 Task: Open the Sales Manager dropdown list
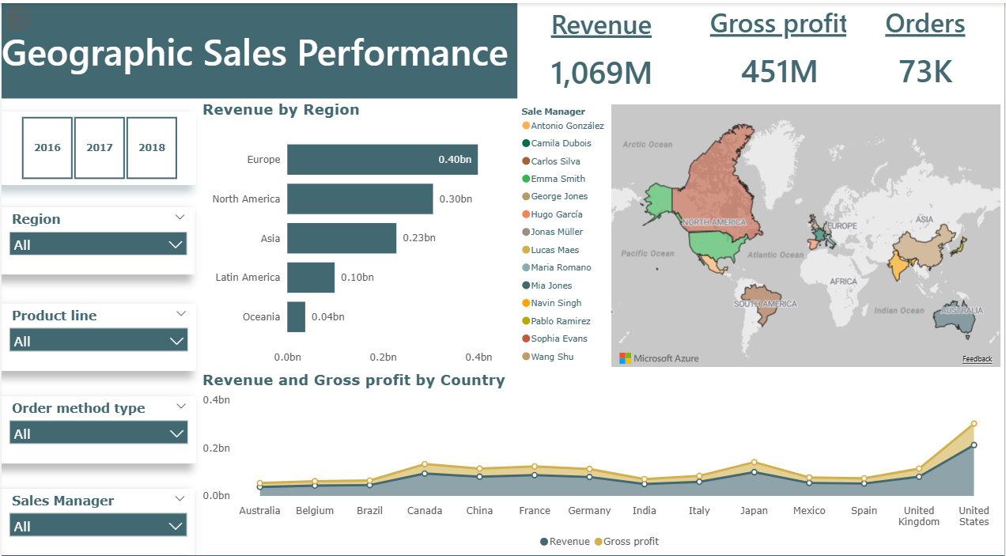tap(98, 526)
